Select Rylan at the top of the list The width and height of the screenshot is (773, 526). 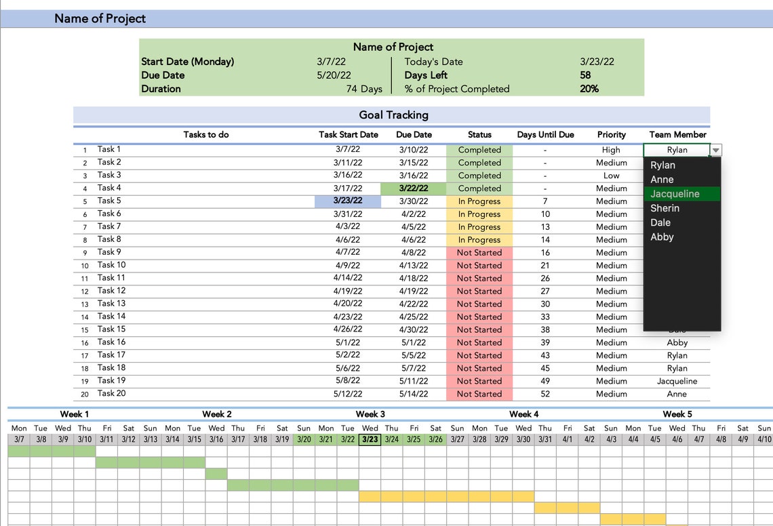(662, 165)
